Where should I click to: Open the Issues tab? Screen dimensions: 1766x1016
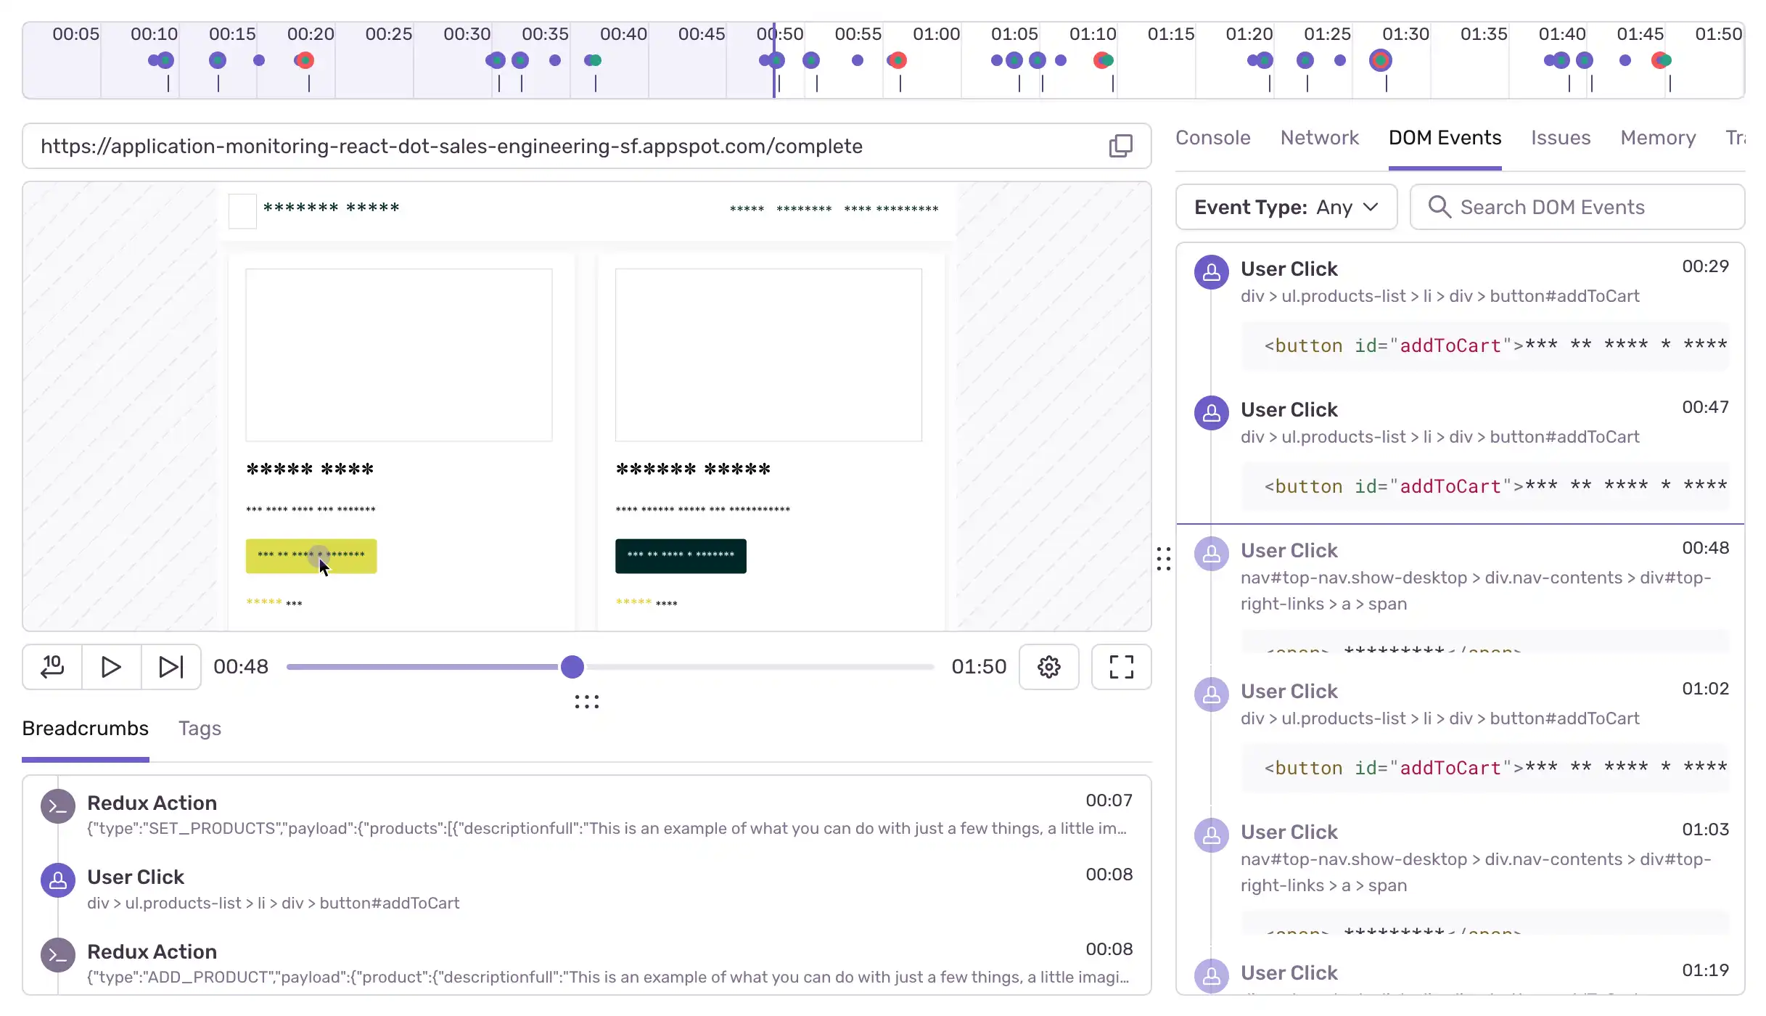coord(1560,138)
